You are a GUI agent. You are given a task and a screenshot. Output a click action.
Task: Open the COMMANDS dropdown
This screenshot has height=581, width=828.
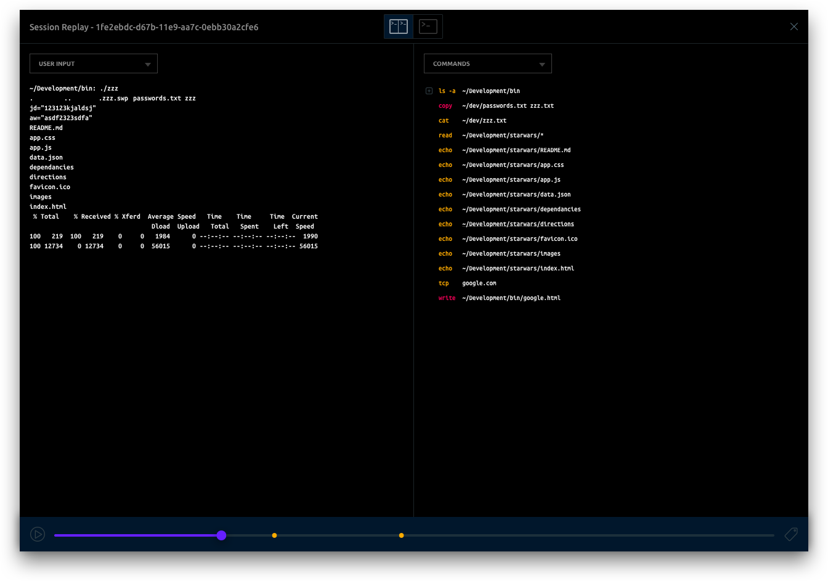(487, 64)
